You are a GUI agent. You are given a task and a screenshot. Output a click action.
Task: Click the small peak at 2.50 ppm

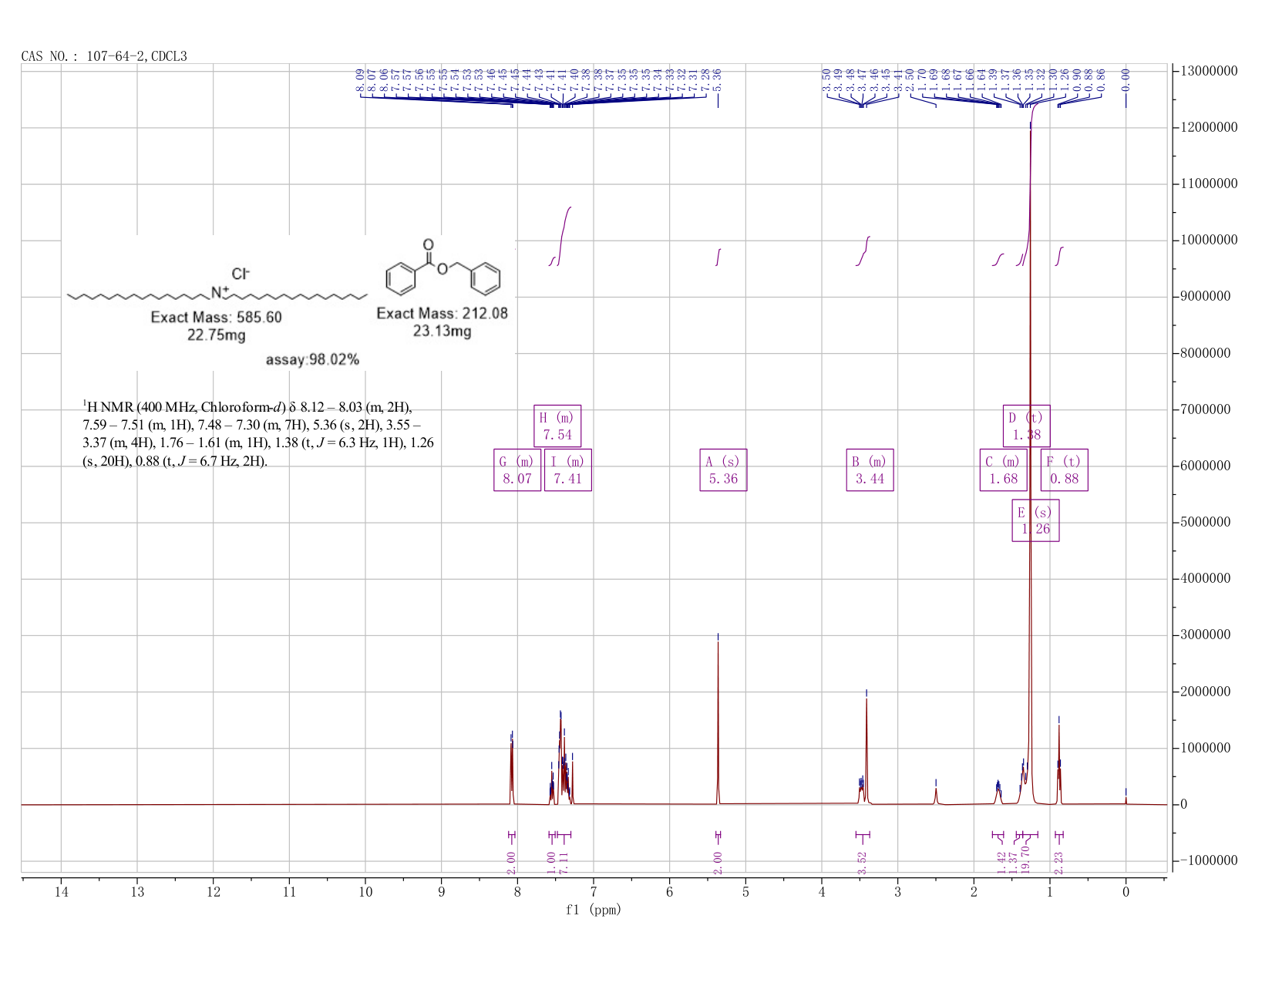936,796
